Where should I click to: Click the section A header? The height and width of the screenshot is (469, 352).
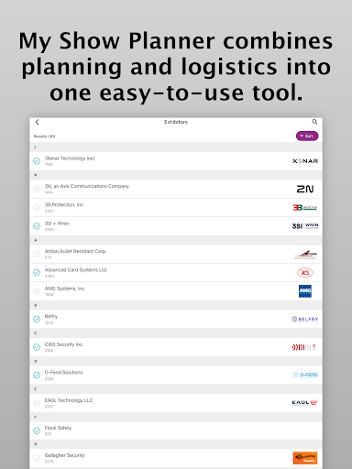coord(176,240)
